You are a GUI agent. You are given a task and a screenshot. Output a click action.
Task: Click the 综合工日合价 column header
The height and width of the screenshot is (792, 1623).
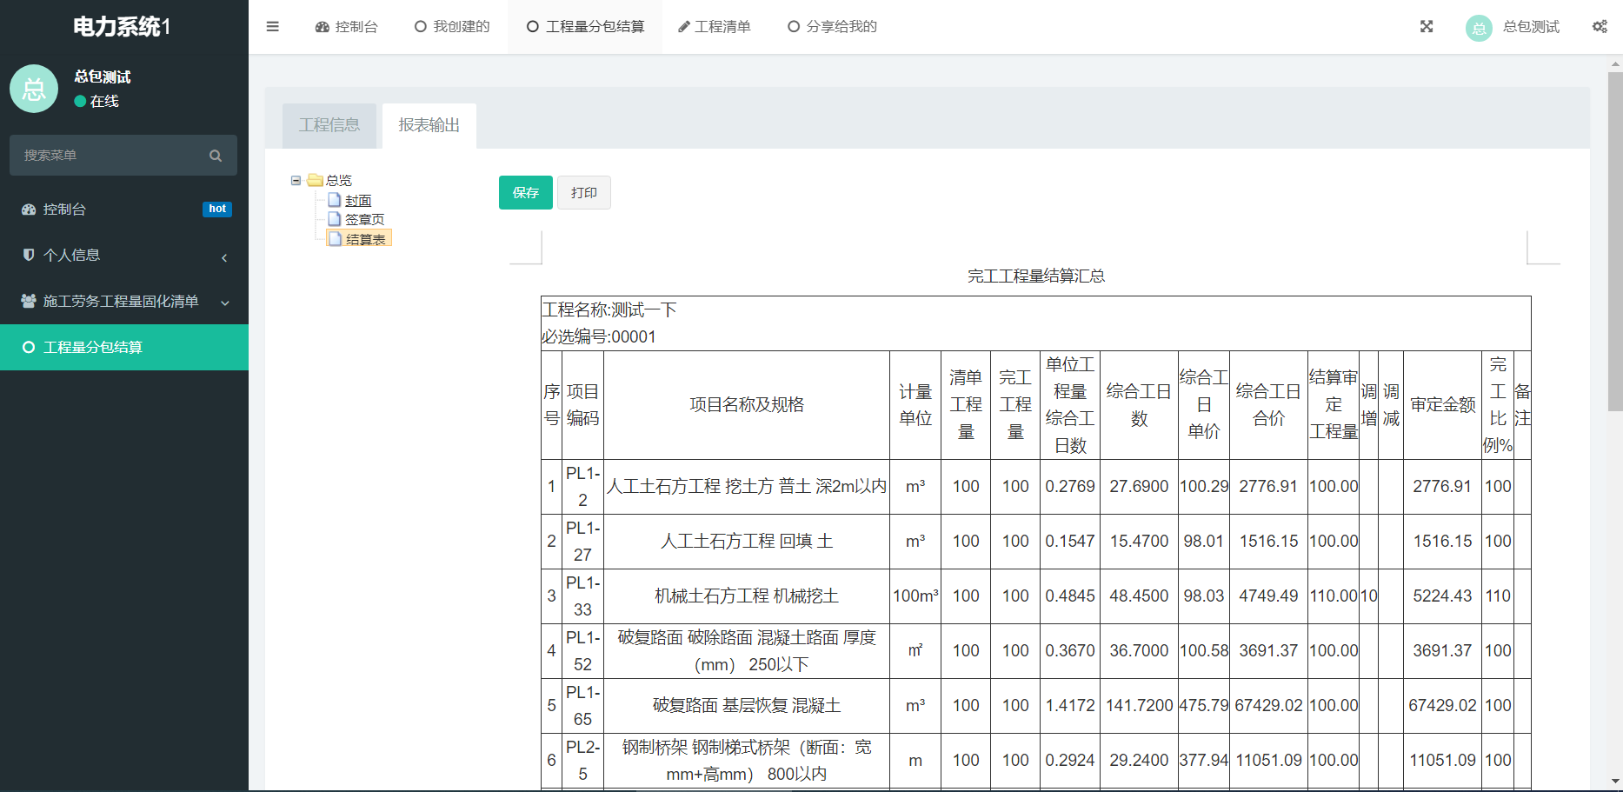(1268, 405)
